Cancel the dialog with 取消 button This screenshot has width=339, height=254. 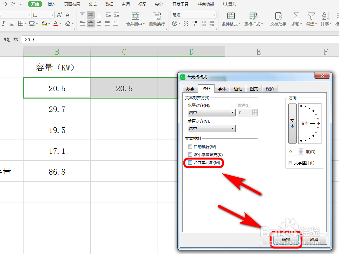coord(314,239)
